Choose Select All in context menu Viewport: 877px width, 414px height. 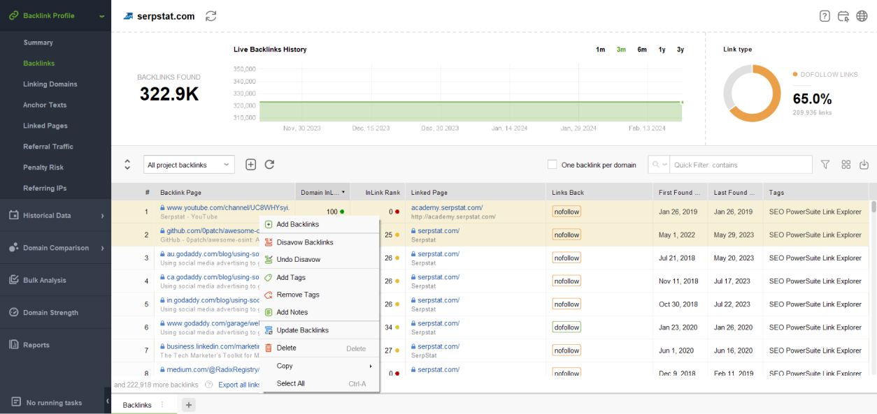(x=320, y=383)
